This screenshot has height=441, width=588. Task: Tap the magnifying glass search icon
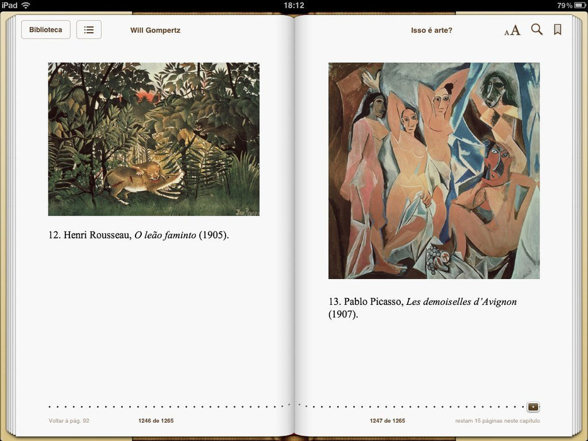(x=536, y=30)
